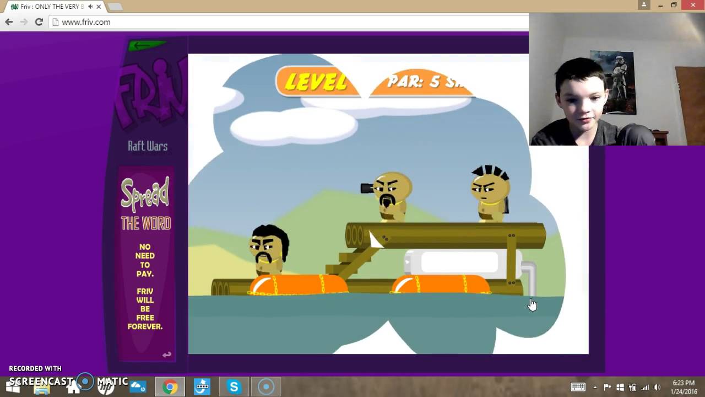Click the Spread The Word heading
705x397 pixels.
(146, 203)
